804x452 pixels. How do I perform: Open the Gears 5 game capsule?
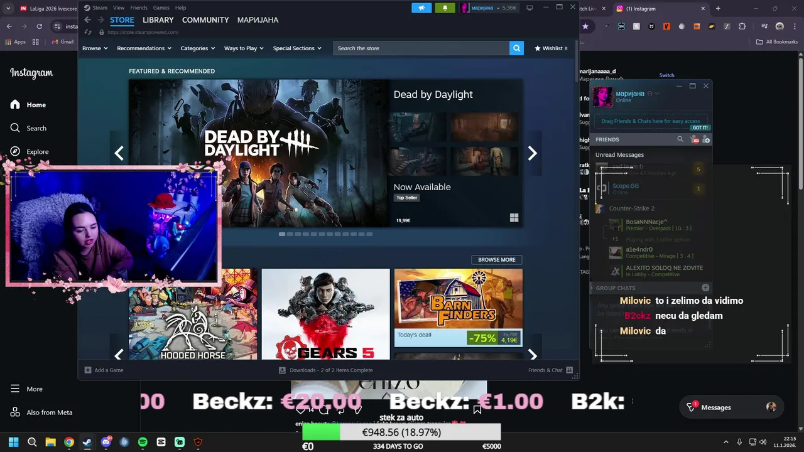325,314
